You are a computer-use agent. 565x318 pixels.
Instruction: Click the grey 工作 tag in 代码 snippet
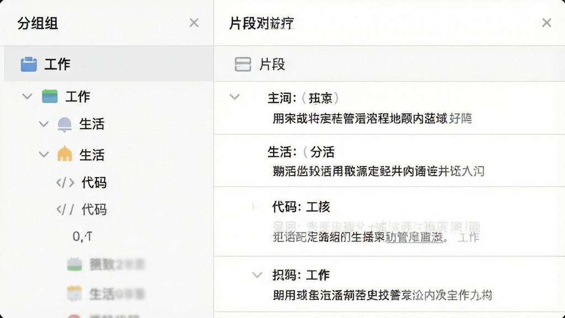coord(468,237)
